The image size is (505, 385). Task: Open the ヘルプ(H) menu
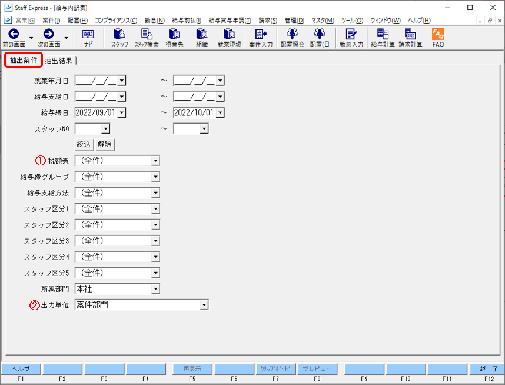point(419,20)
